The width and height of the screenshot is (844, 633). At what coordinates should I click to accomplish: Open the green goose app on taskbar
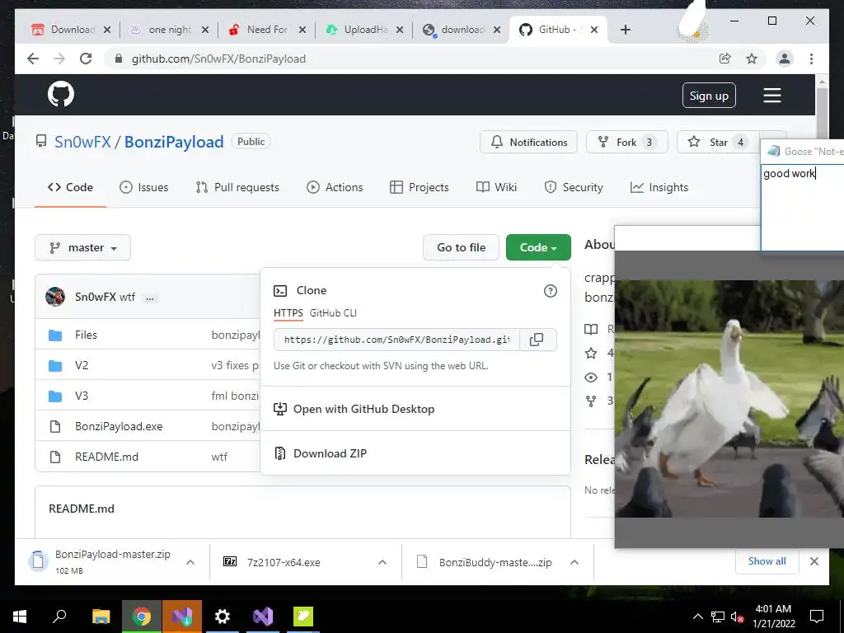(303, 617)
